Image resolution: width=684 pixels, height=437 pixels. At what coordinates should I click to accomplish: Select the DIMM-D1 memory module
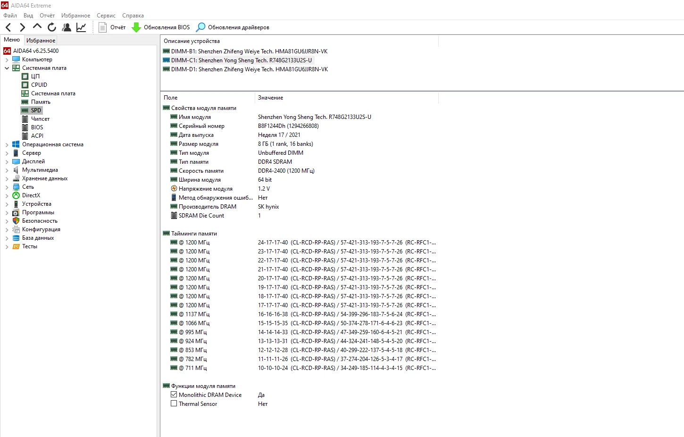[246, 69]
